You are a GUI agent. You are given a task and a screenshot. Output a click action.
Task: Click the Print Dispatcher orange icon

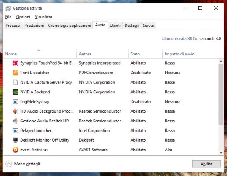click(x=15, y=73)
